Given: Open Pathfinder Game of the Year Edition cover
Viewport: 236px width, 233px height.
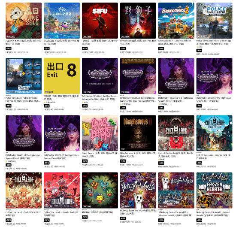Looking at the screenshot, I should 138,76.
